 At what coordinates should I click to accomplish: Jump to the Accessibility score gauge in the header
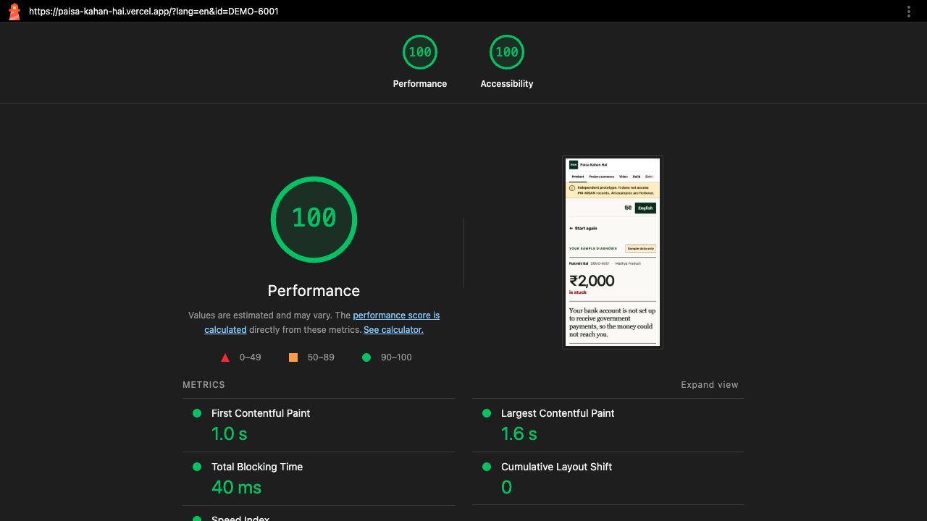(x=507, y=62)
